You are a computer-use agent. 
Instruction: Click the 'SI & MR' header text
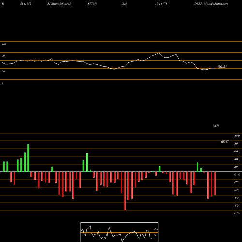pos(26,4)
